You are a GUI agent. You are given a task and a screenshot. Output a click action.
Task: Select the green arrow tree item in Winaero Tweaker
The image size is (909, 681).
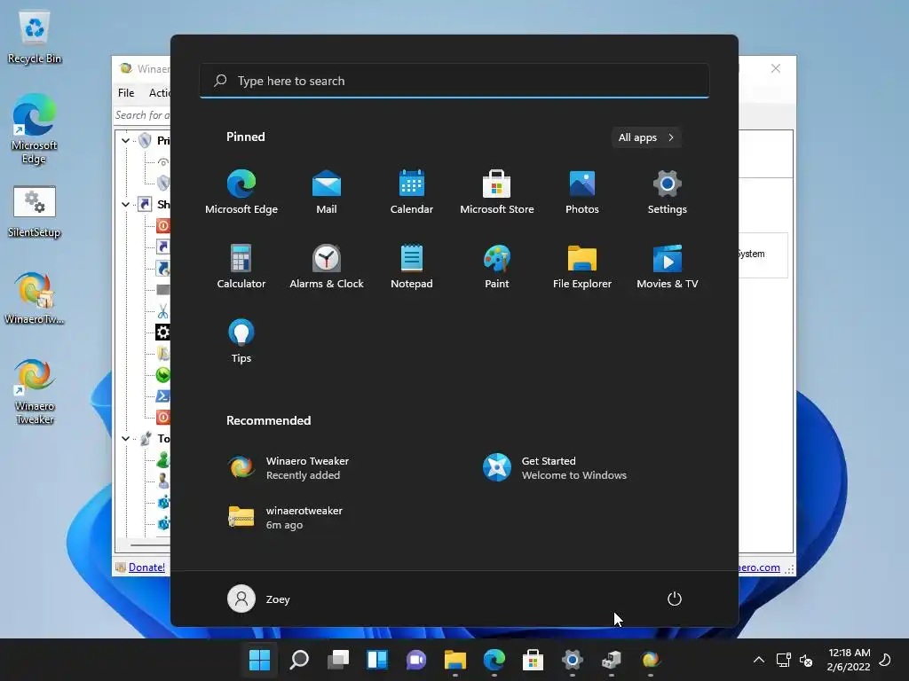coord(163,375)
